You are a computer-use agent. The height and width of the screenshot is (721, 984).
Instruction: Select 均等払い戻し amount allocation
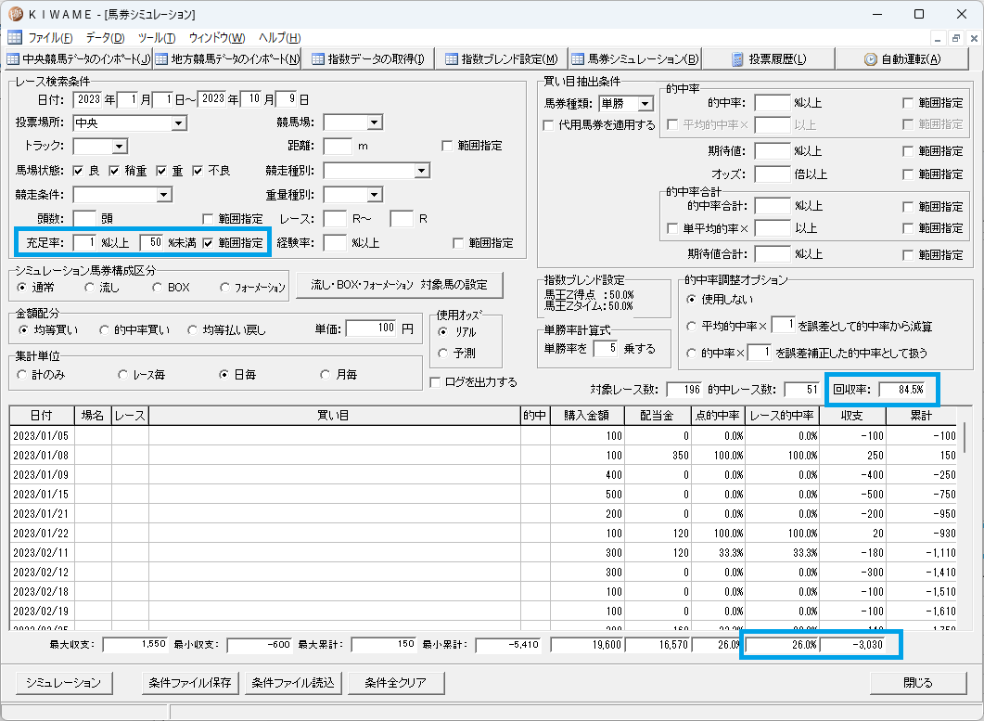coord(192,329)
